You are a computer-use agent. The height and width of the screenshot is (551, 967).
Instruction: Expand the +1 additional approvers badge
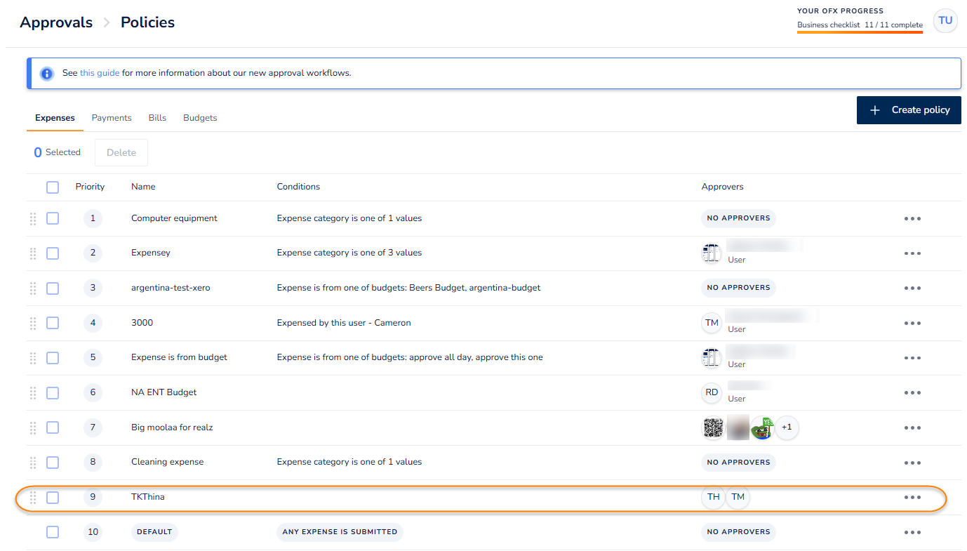click(787, 427)
